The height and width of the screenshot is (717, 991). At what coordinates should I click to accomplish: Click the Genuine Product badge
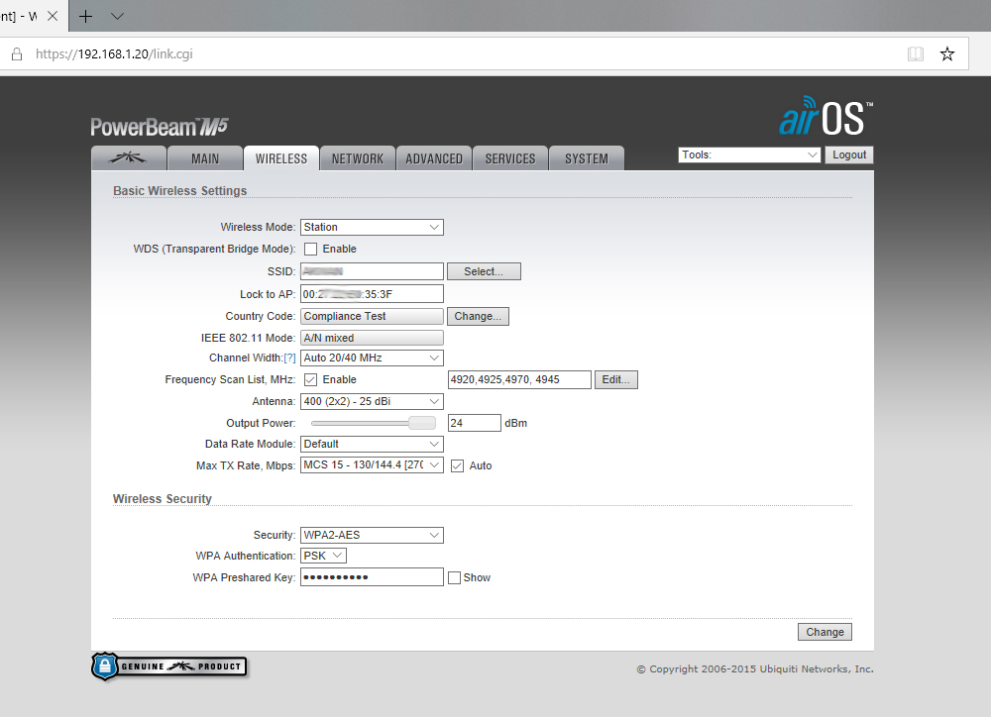pyautogui.click(x=168, y=666)
